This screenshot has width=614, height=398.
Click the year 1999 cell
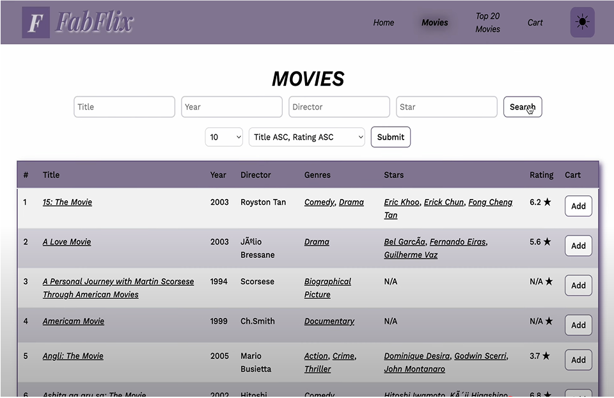[x=219, y=321]
